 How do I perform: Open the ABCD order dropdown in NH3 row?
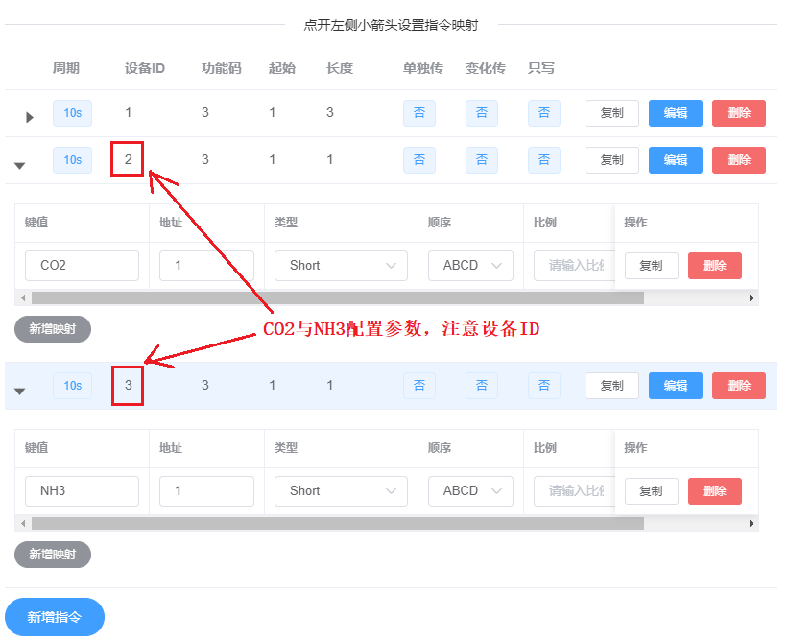point(470,491)
